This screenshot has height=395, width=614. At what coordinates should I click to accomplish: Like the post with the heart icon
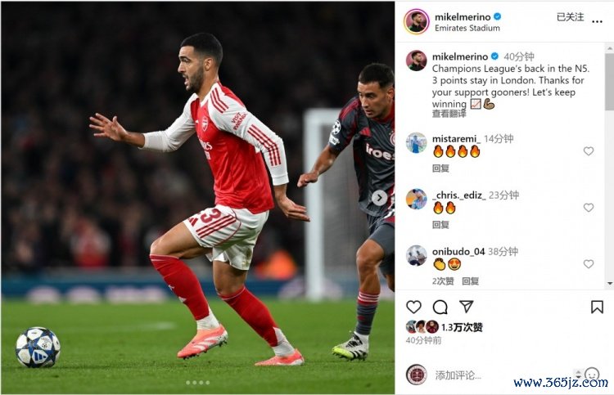point(413,307)
